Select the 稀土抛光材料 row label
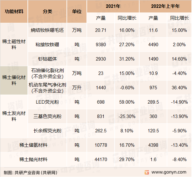 33,160
